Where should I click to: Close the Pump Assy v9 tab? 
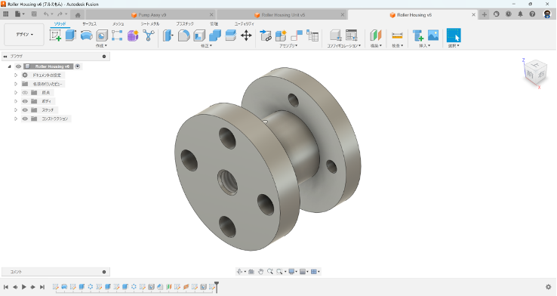211,15
